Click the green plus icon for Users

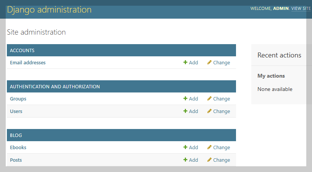tap(185, 111)
